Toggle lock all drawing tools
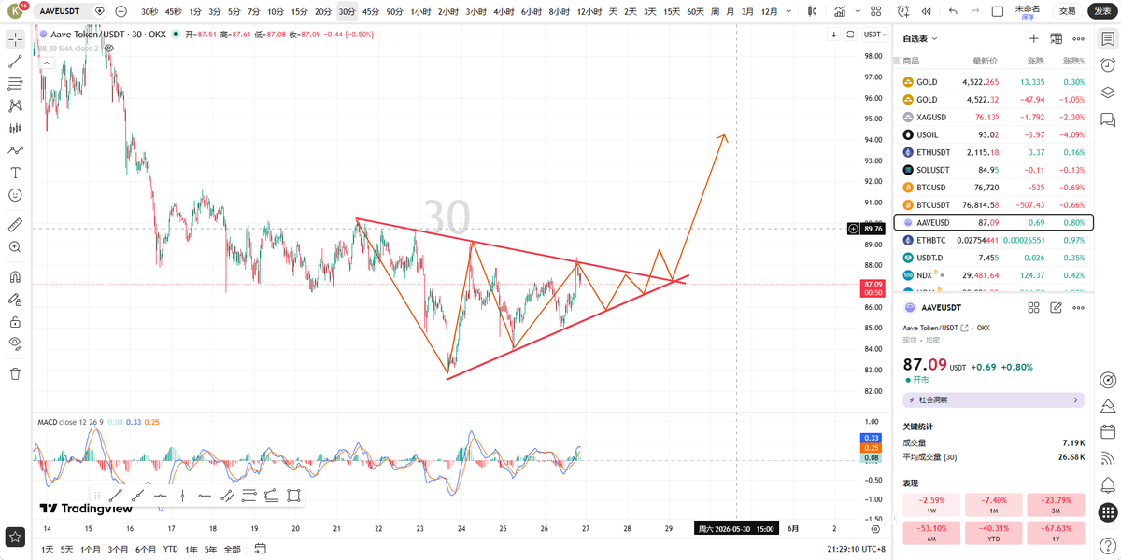The width and height of the screenshot is (1121, 560). [x=15, y=322]
